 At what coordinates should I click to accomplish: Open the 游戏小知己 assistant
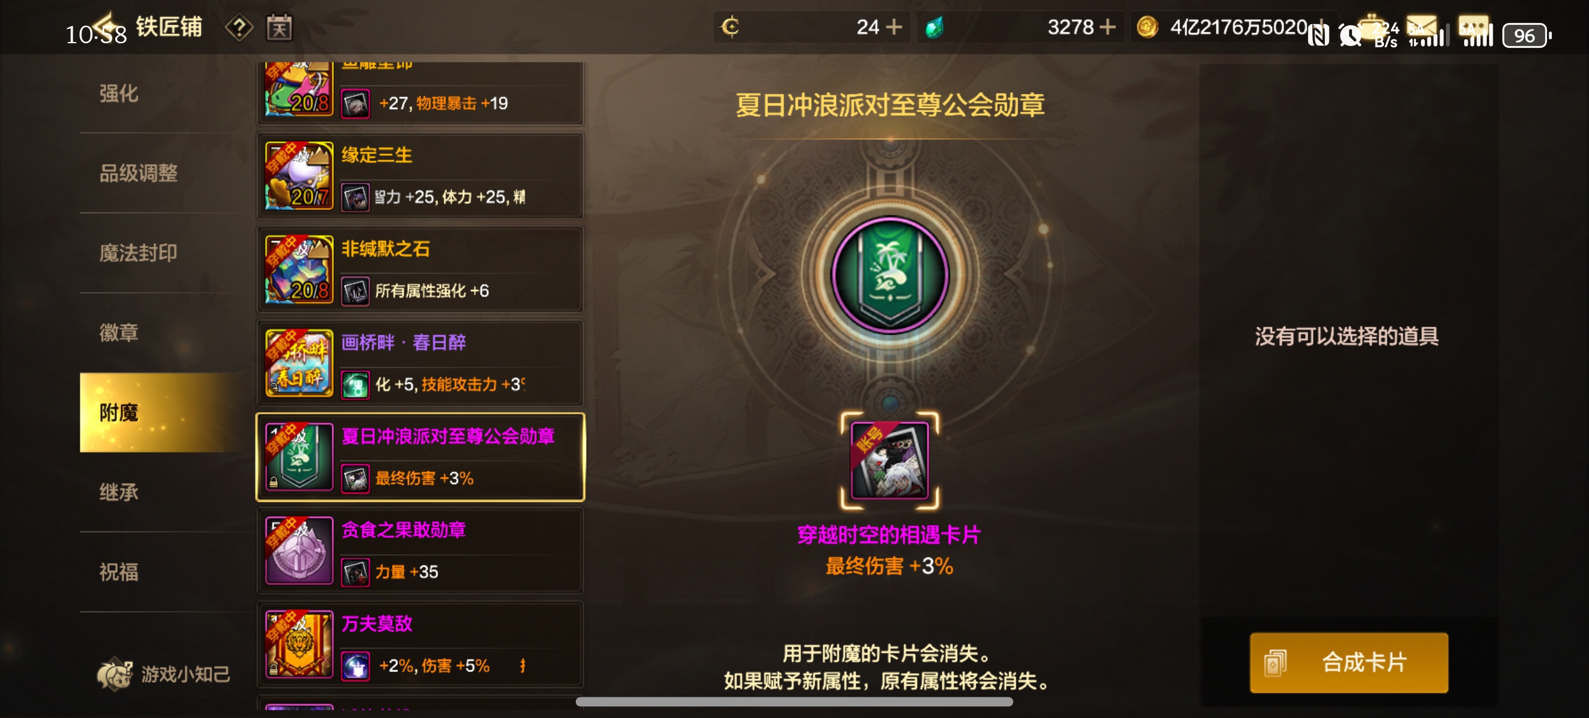pos(164,673)
